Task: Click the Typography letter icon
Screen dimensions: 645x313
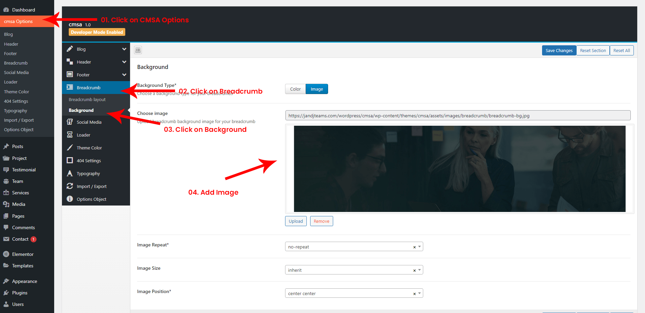Action: [x=70, y=173]
